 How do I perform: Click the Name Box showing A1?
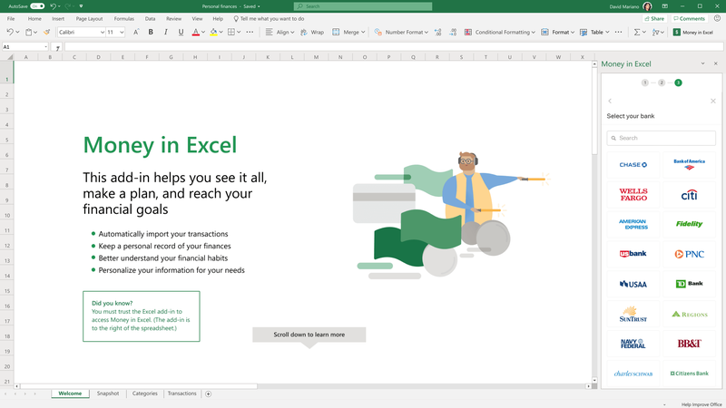tap(25, 47)
